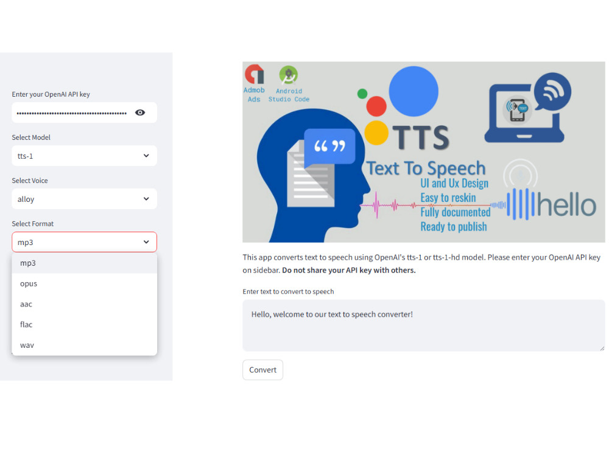Click the 'Do not share your API key' text
The height and width of the screenshot is (456, 609).
[x=349, y=271]
